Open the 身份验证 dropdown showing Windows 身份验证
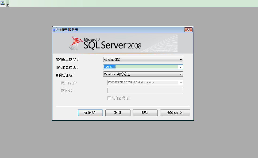This screenshot has width=258, height=158. [x=143, y=74]
